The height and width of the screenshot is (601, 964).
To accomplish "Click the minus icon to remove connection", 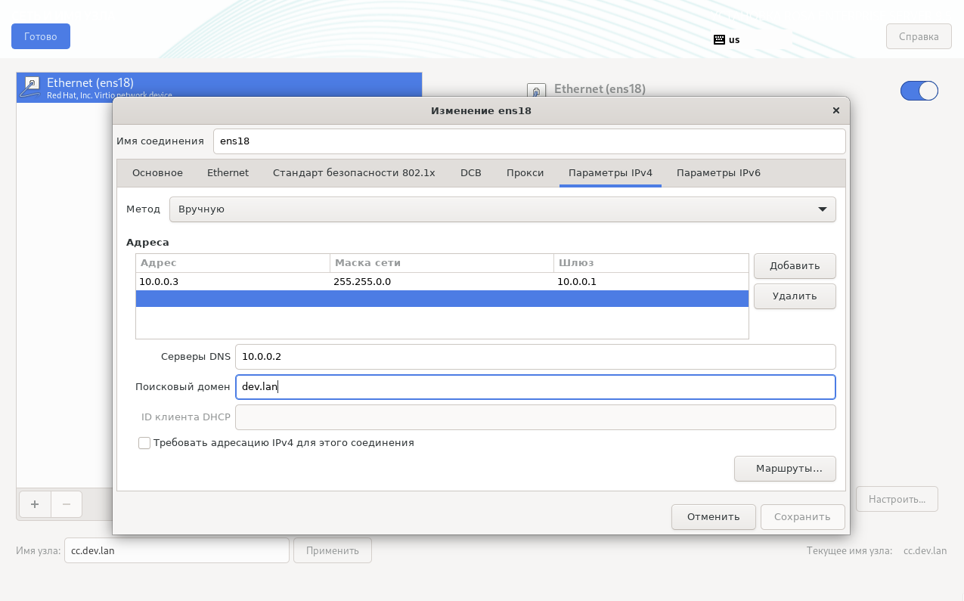I will click(67, 504).
